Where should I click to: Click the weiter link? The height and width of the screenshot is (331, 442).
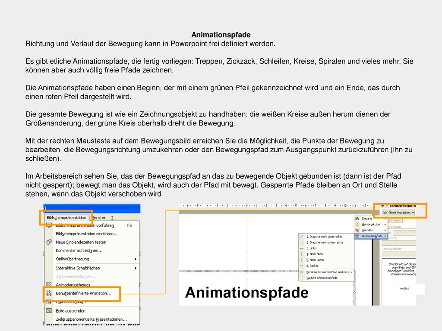click(x=404, y=288)
